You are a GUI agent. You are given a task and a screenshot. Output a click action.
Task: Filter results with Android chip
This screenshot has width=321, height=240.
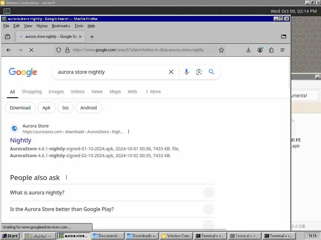click(88, 108)
